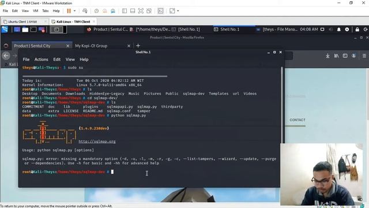Open the display settings tray icon

tap(322, 29)
